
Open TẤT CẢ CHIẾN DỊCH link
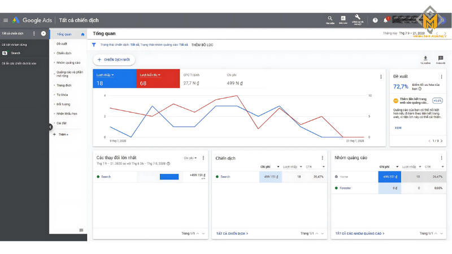coord(232,234)
